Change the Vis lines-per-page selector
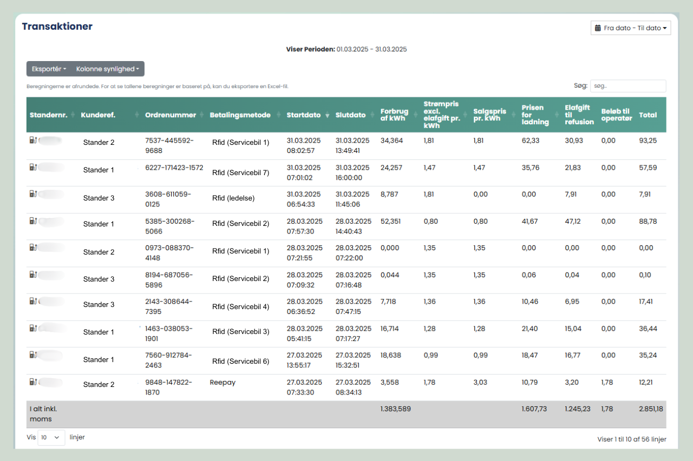The height and width of the screenshot is (461, 693). (51, 438)
